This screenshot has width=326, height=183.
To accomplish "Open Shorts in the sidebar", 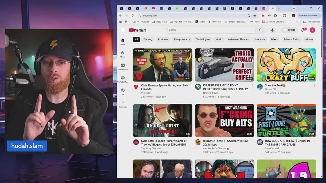I will point(123,54).
